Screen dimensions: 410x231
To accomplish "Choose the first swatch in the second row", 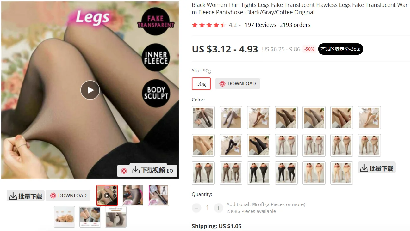I will [203, 145].
